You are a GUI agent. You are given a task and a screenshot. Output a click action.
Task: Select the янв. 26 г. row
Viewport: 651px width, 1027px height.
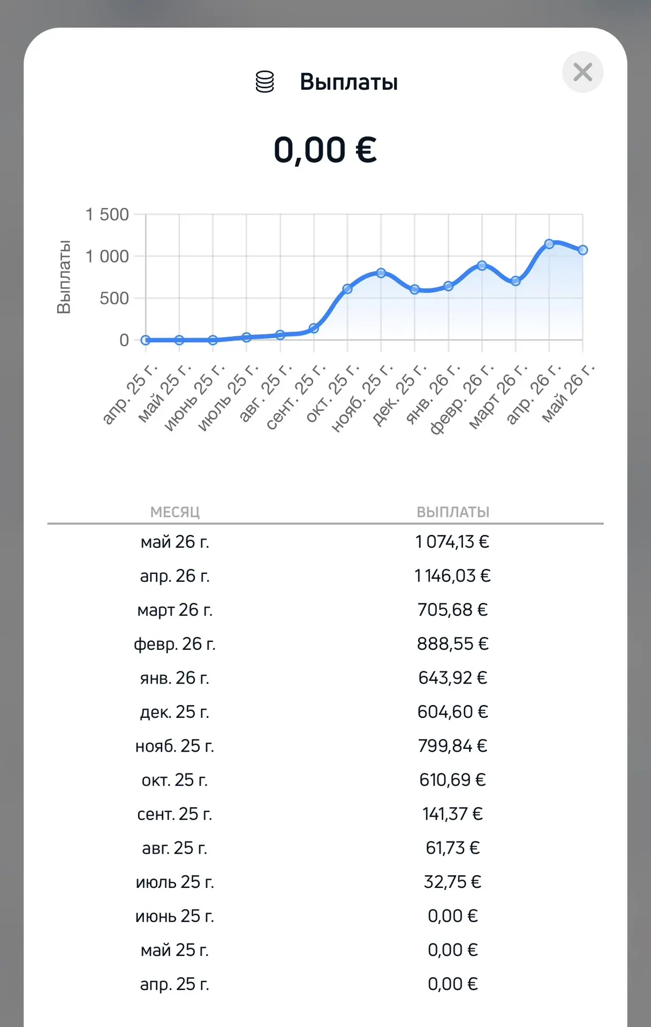325,678
